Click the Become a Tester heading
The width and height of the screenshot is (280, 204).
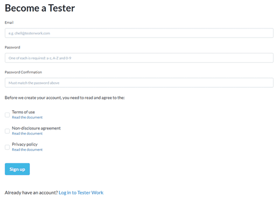click(x=40, y=8)
